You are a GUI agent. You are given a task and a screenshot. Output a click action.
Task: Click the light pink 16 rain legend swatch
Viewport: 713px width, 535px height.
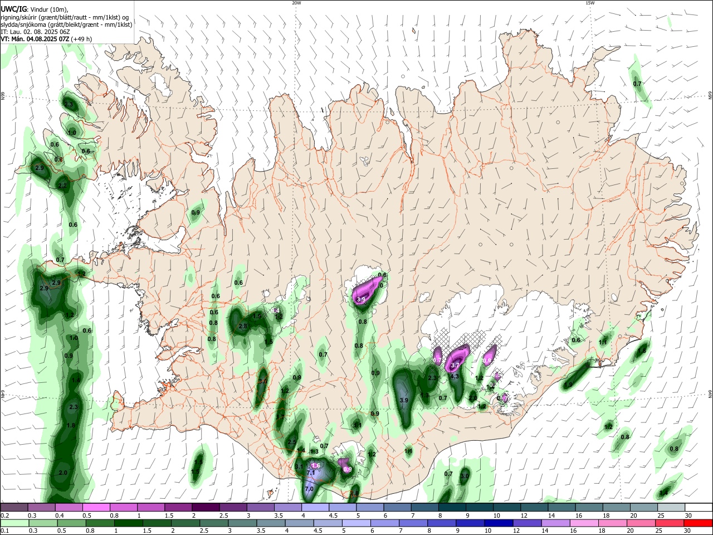click(584, 523)
